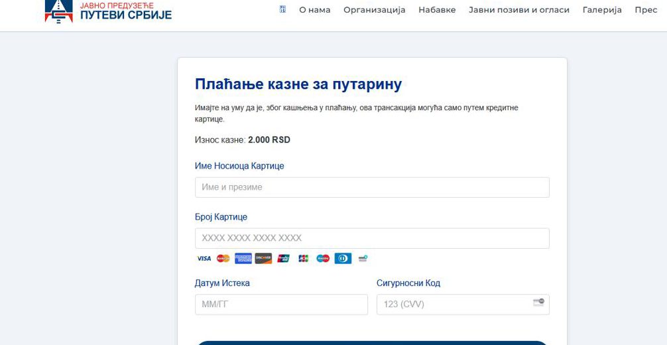Click into the Број Картице field
The width and height of the screenshot is (667, 345).
(x=371, y=238)
